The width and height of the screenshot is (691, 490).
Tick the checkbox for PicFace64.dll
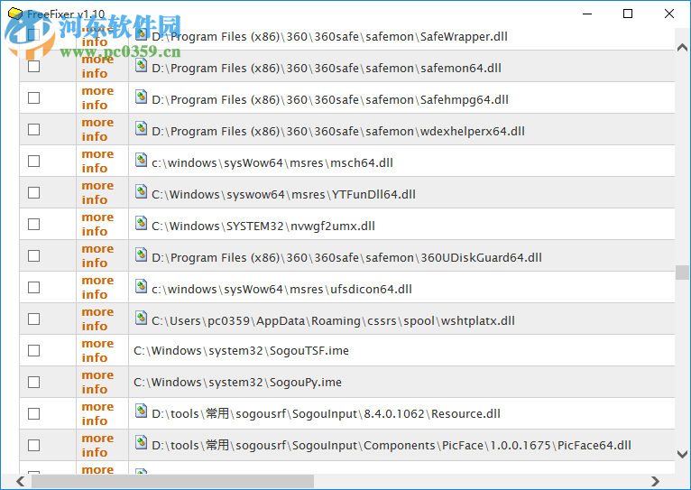pyautogui.click(x=34, y=446)
